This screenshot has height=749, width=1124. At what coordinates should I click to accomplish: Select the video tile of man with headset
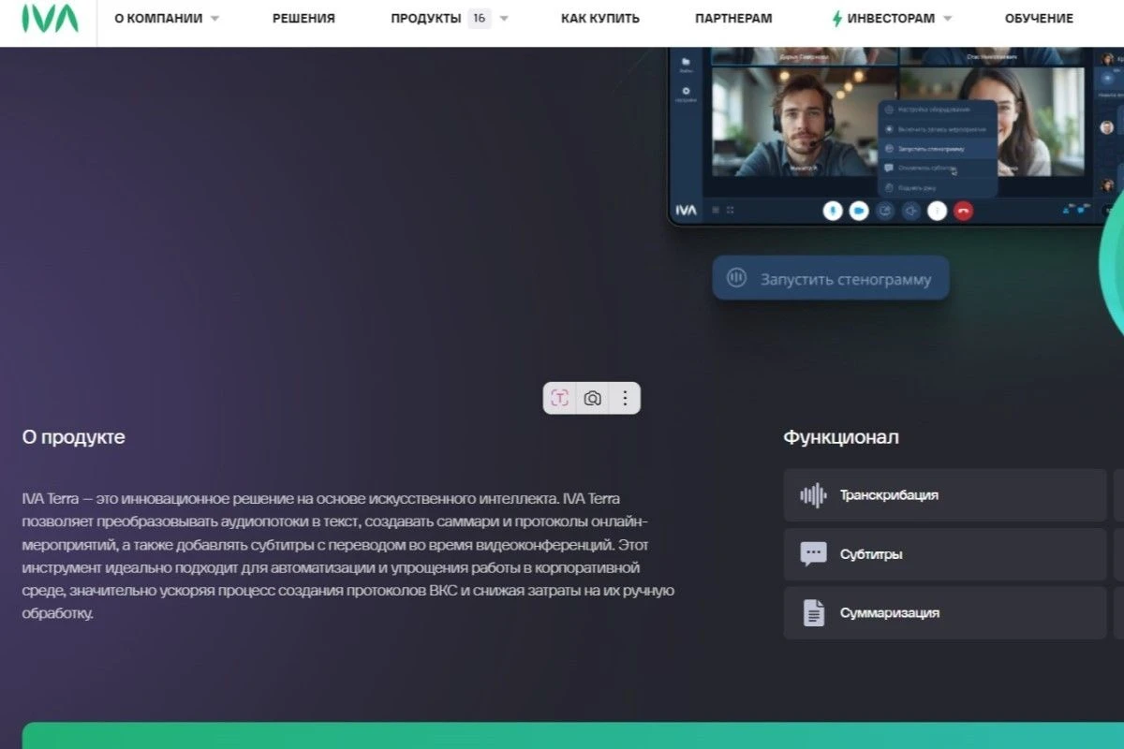click(805, 121)
